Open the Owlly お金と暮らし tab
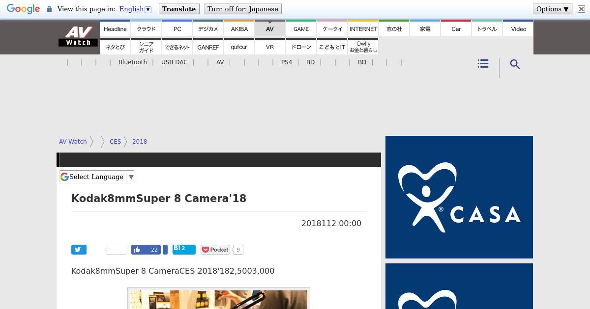This screenshot has height=309, width=590. point(363,47)
